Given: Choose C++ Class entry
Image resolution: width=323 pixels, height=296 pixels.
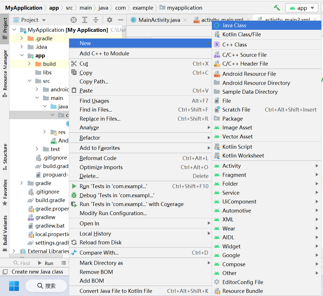Looking at the screenshot, I should [x=267, y=45].
